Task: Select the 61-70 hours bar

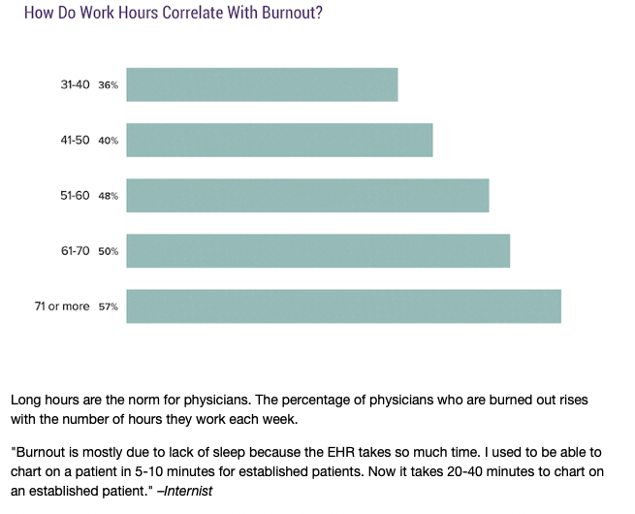Action: pyautogui.click(x=318, y=251)
